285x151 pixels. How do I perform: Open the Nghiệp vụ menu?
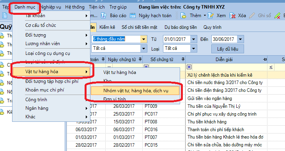[51, 7]
